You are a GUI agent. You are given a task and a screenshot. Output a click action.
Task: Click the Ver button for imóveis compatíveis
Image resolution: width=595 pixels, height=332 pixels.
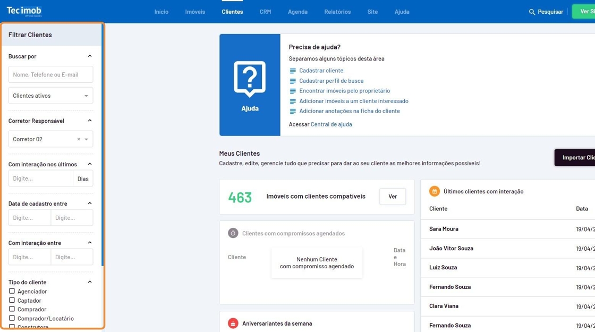[x=393, y=197]
